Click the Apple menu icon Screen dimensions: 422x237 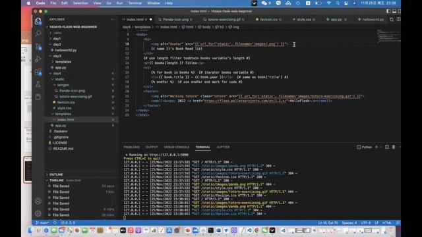pyautogui.click(x=28, y=3)
